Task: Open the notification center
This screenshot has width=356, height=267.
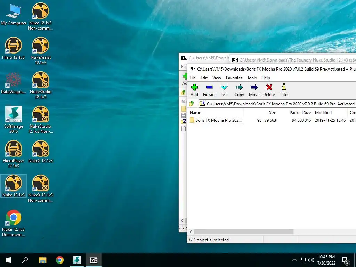Action: pos(345,260)
